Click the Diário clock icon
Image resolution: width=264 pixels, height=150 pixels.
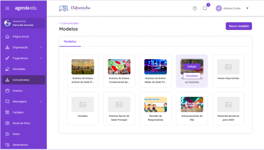click(x=7, y=134)
